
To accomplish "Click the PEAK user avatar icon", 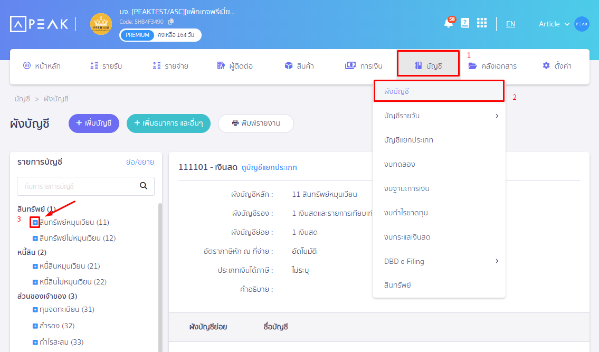I will [x=582, y=24].
